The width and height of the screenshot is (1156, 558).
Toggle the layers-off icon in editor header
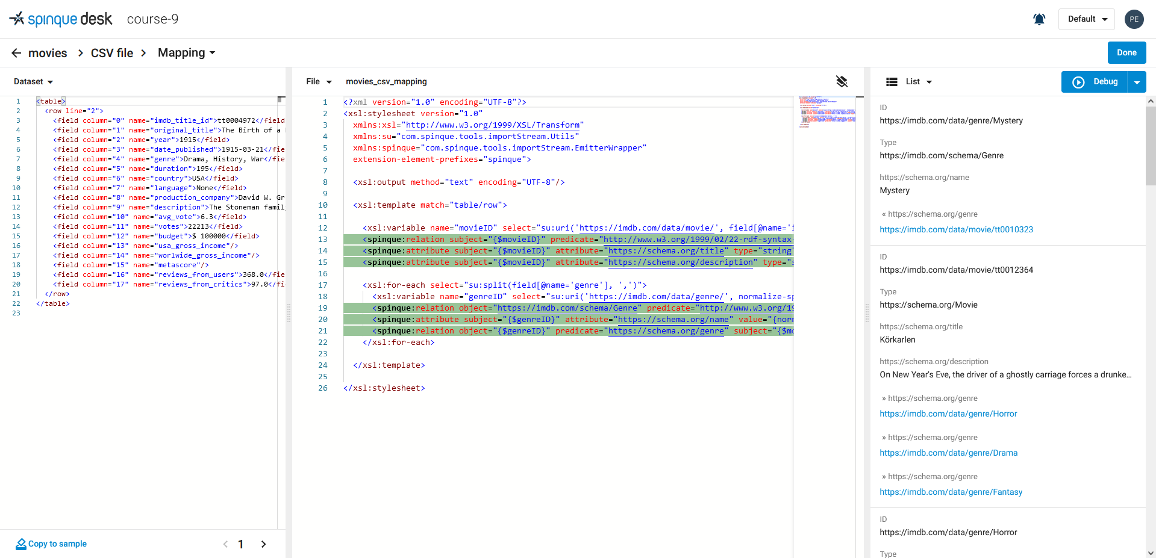842,81
